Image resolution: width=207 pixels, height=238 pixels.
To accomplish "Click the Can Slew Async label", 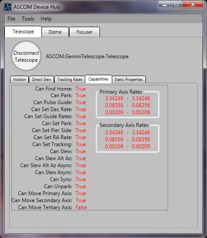I will click(x=54, y=172).
